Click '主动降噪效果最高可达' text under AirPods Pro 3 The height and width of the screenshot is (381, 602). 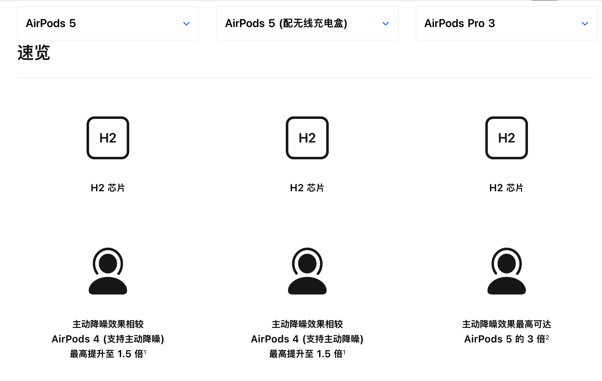(506, 324)
